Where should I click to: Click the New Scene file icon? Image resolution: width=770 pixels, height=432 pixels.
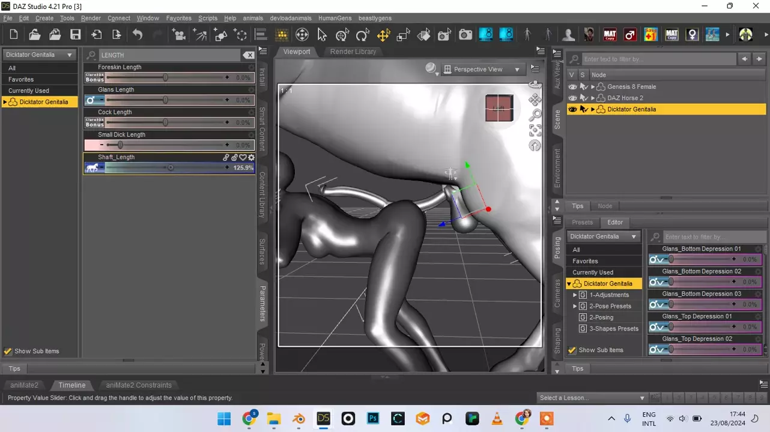point(14,35)
